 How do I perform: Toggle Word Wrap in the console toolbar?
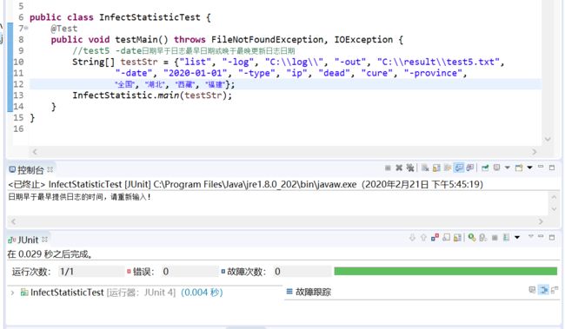(448, 168)
